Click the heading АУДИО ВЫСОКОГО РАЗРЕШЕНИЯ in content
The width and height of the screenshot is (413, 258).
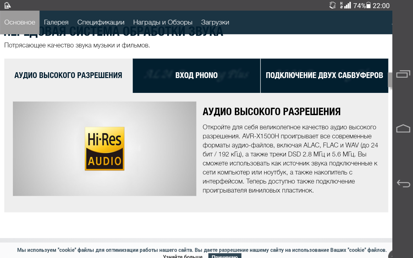click(x=272, y=112)
